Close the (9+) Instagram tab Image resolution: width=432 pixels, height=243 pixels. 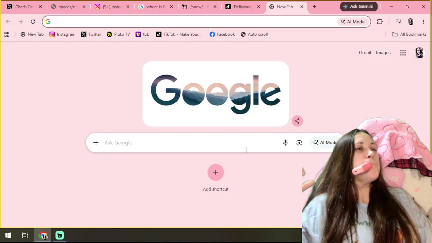[128, 7]
